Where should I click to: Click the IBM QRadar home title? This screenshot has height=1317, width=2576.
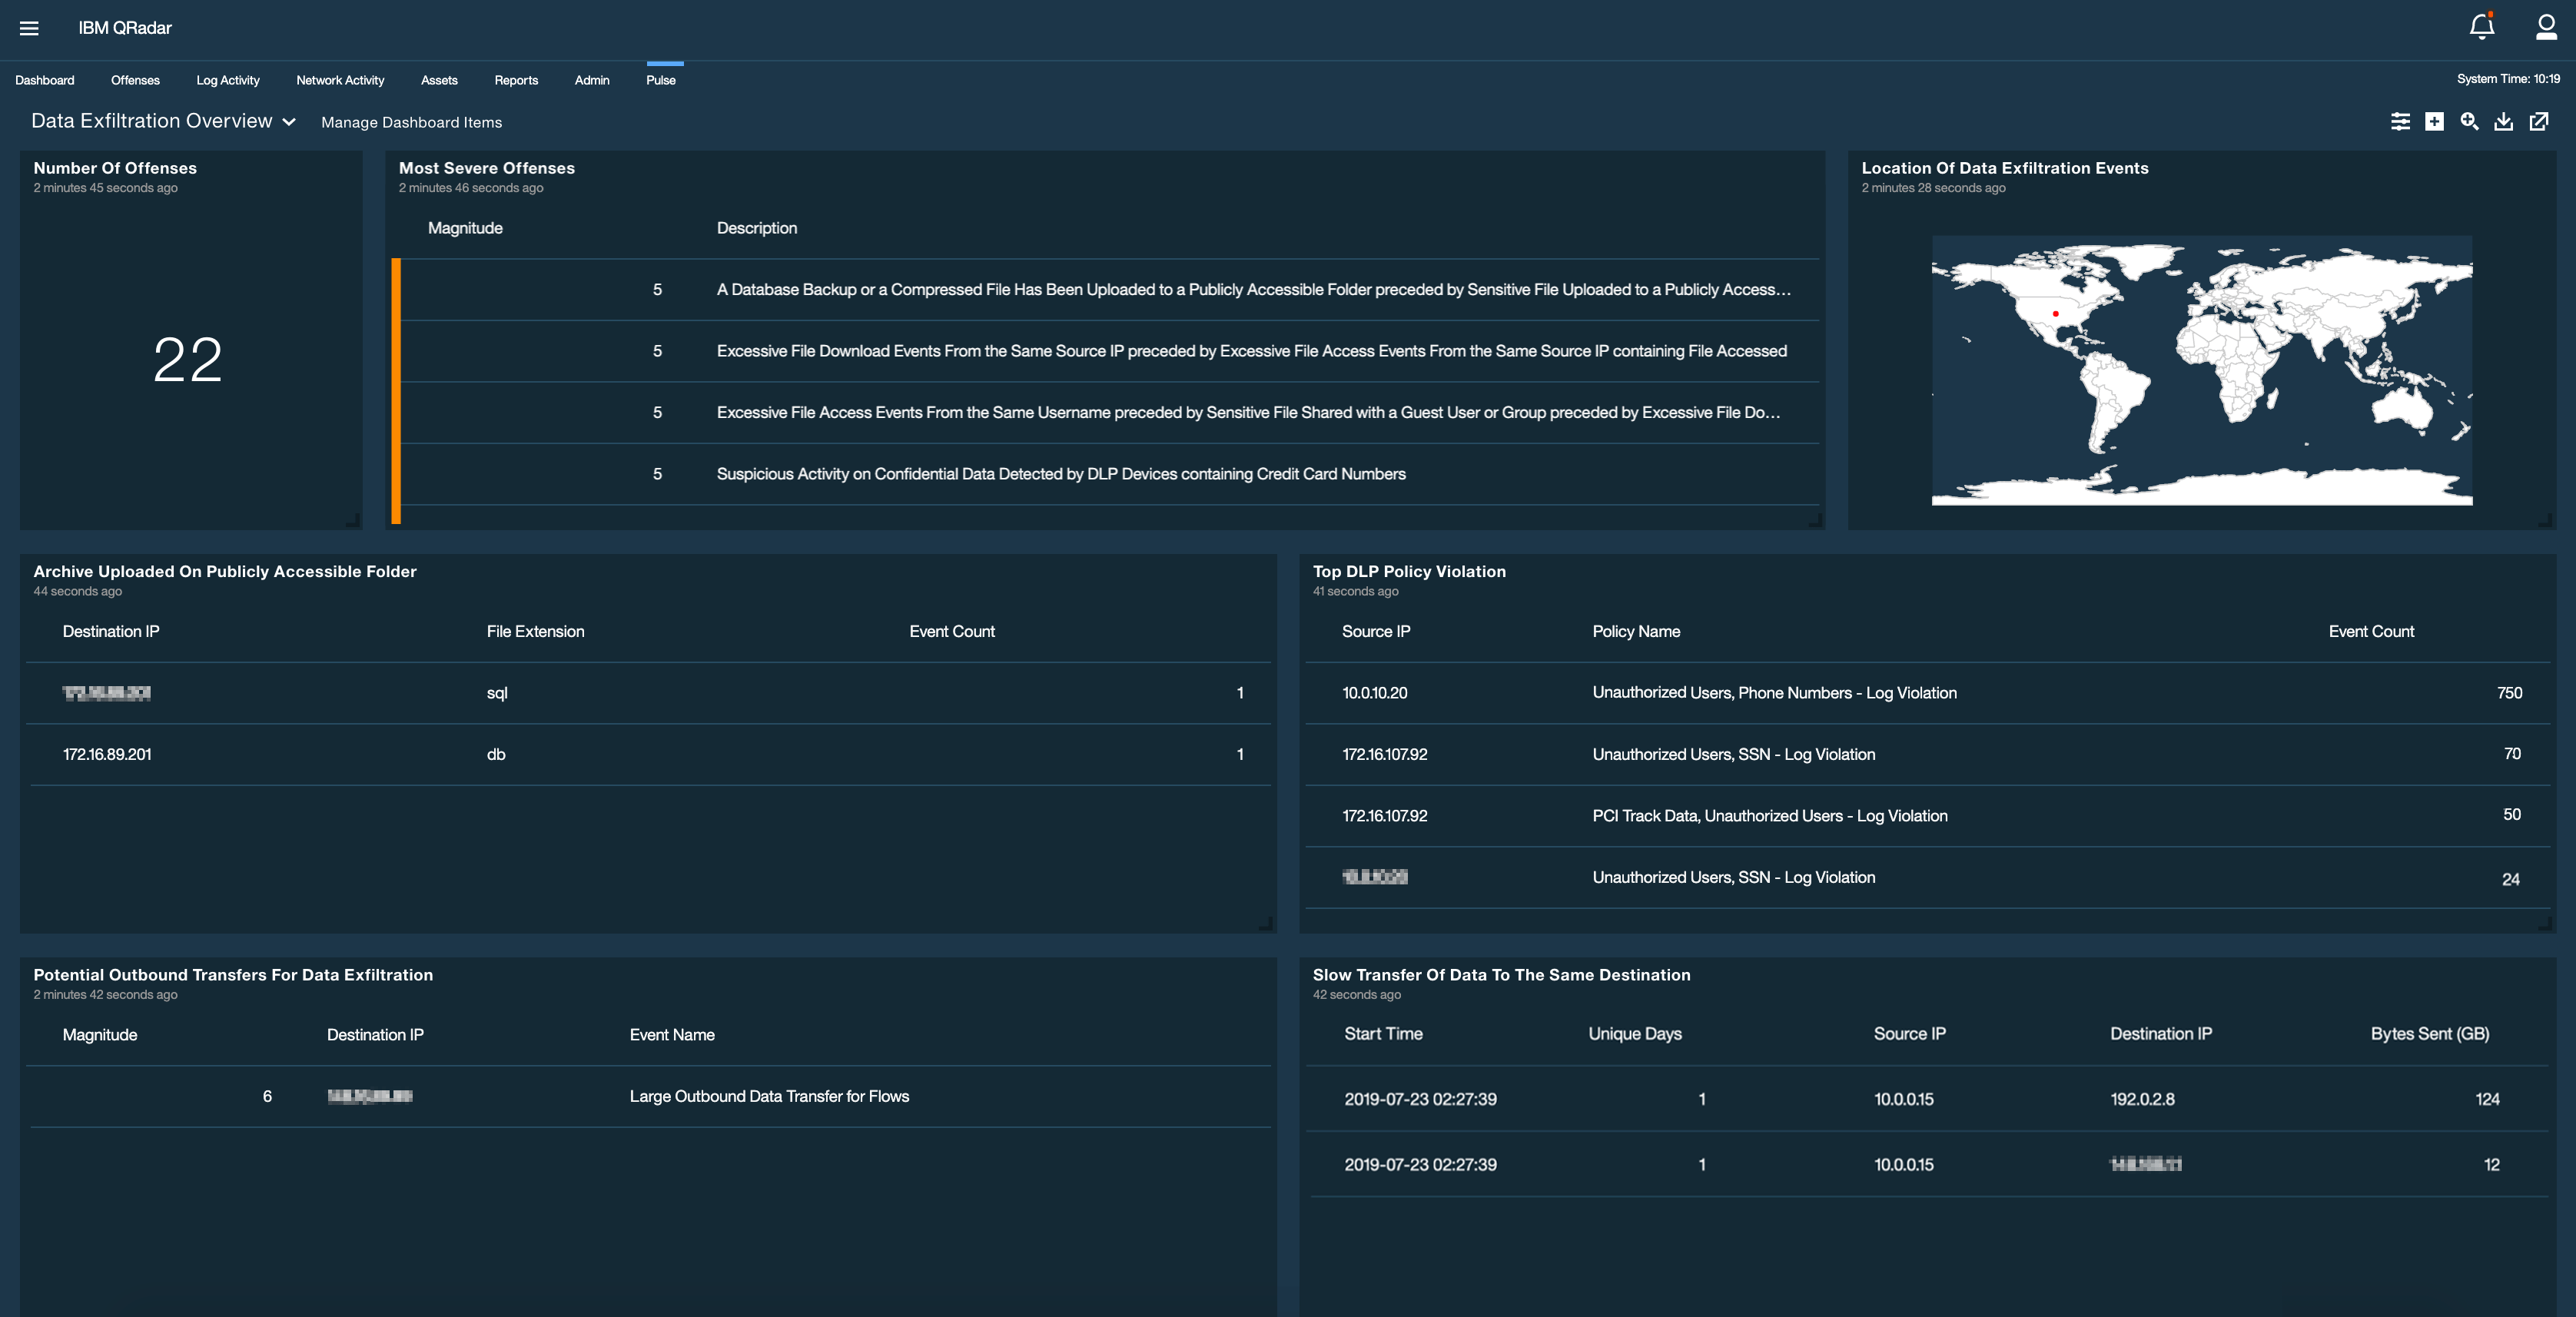[124, 28]
